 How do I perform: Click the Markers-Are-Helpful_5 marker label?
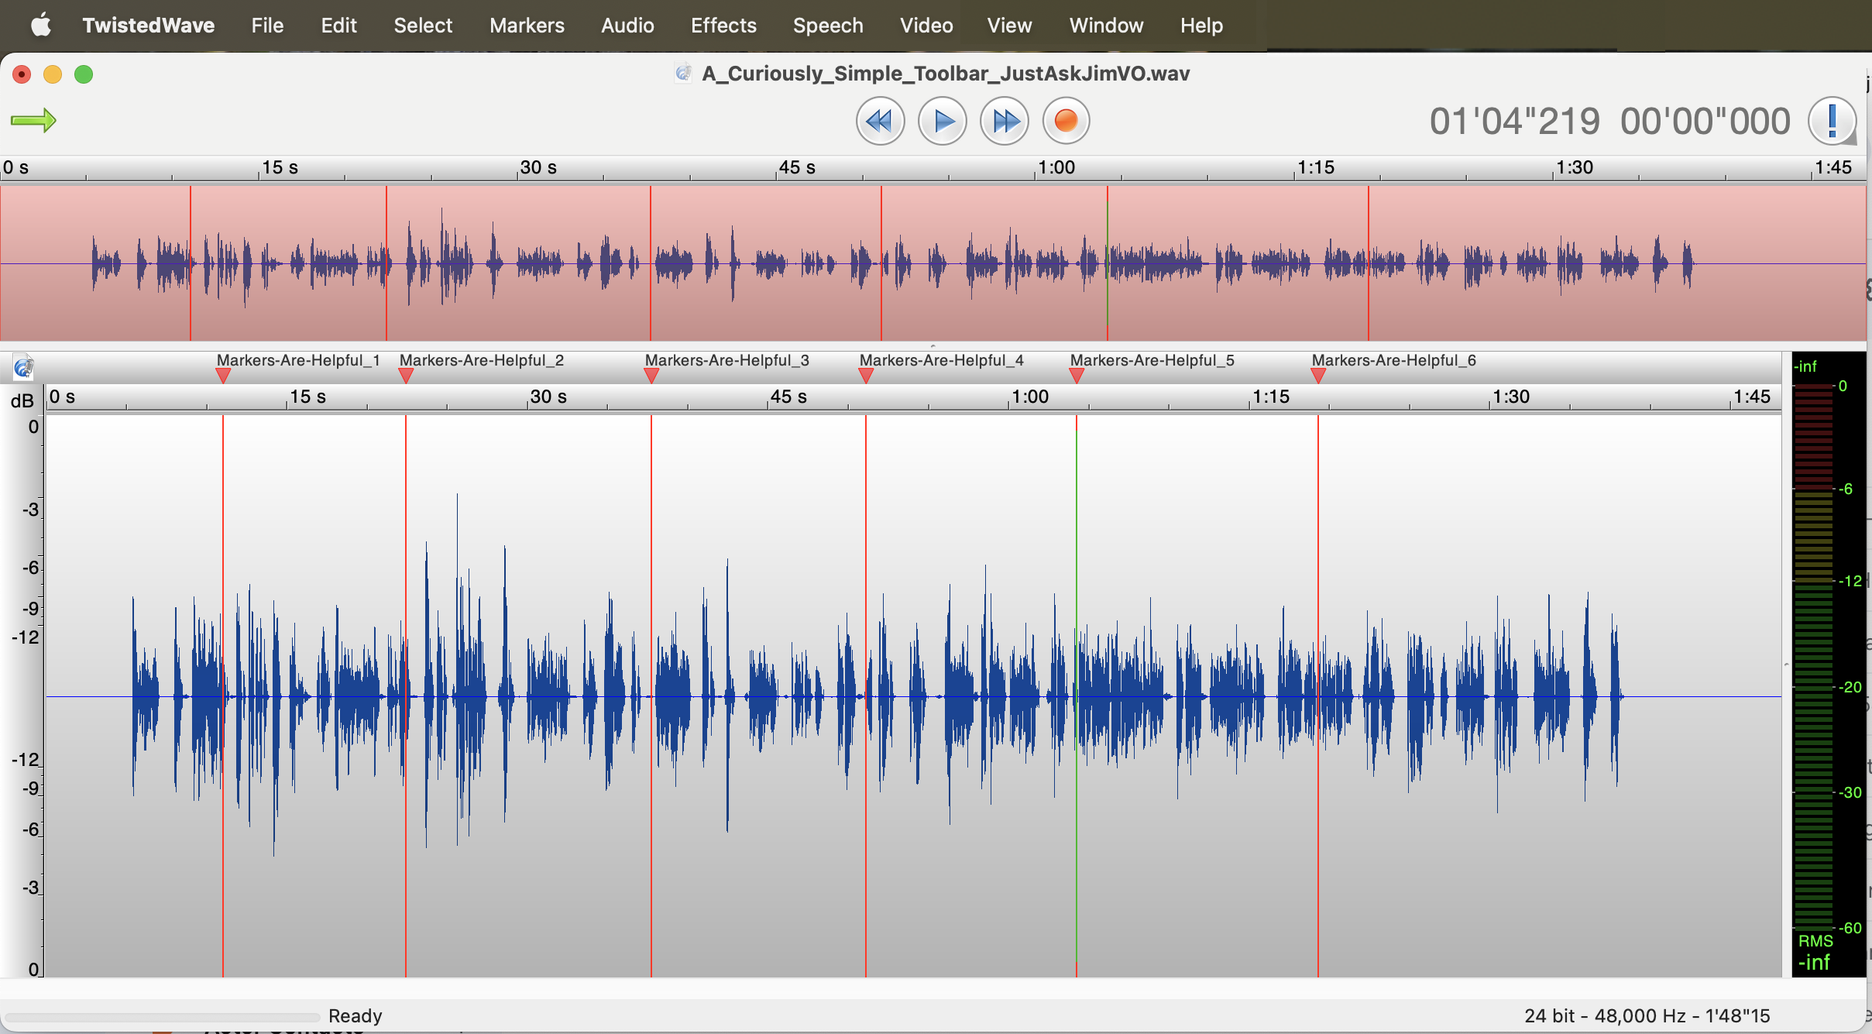(x=1152, y=360)
